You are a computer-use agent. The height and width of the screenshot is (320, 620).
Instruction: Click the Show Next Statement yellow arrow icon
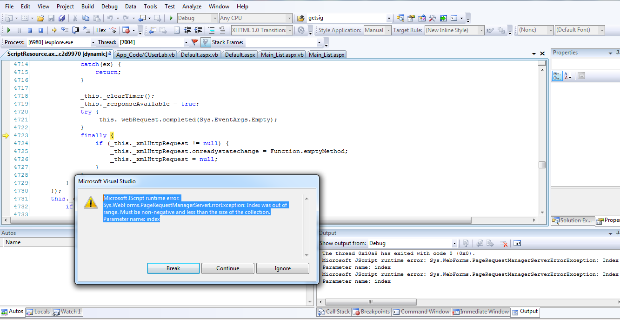click(54, 30)
